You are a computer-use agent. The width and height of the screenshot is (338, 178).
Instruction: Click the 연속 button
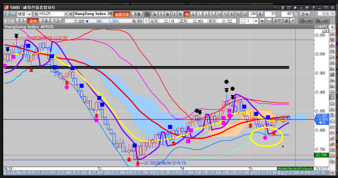pyautogui.click(x=305, y=14)
